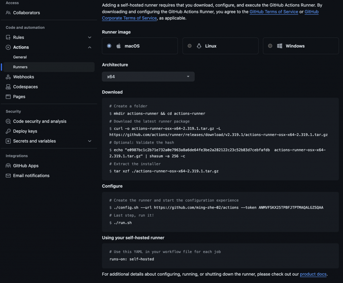Click the GitHub Apps icon
The image size is (343, 283).
click(x=8, y=166)
